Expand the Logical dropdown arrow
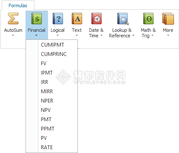The image size is (179, 153). [x=57, y=35]
